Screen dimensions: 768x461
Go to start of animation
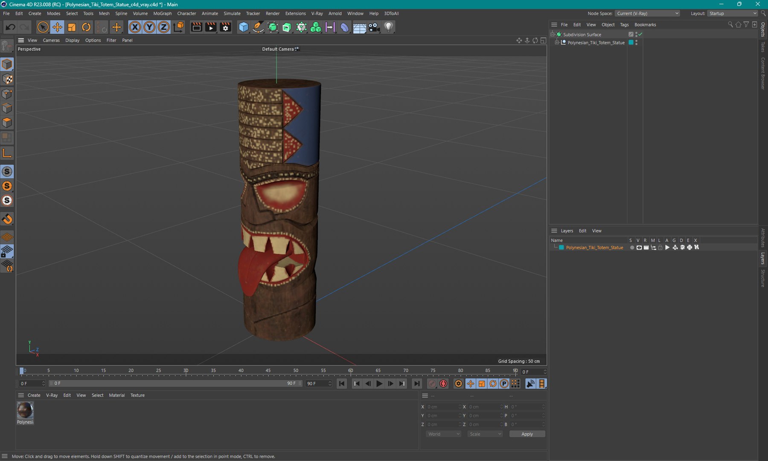(x=342, y=384)
